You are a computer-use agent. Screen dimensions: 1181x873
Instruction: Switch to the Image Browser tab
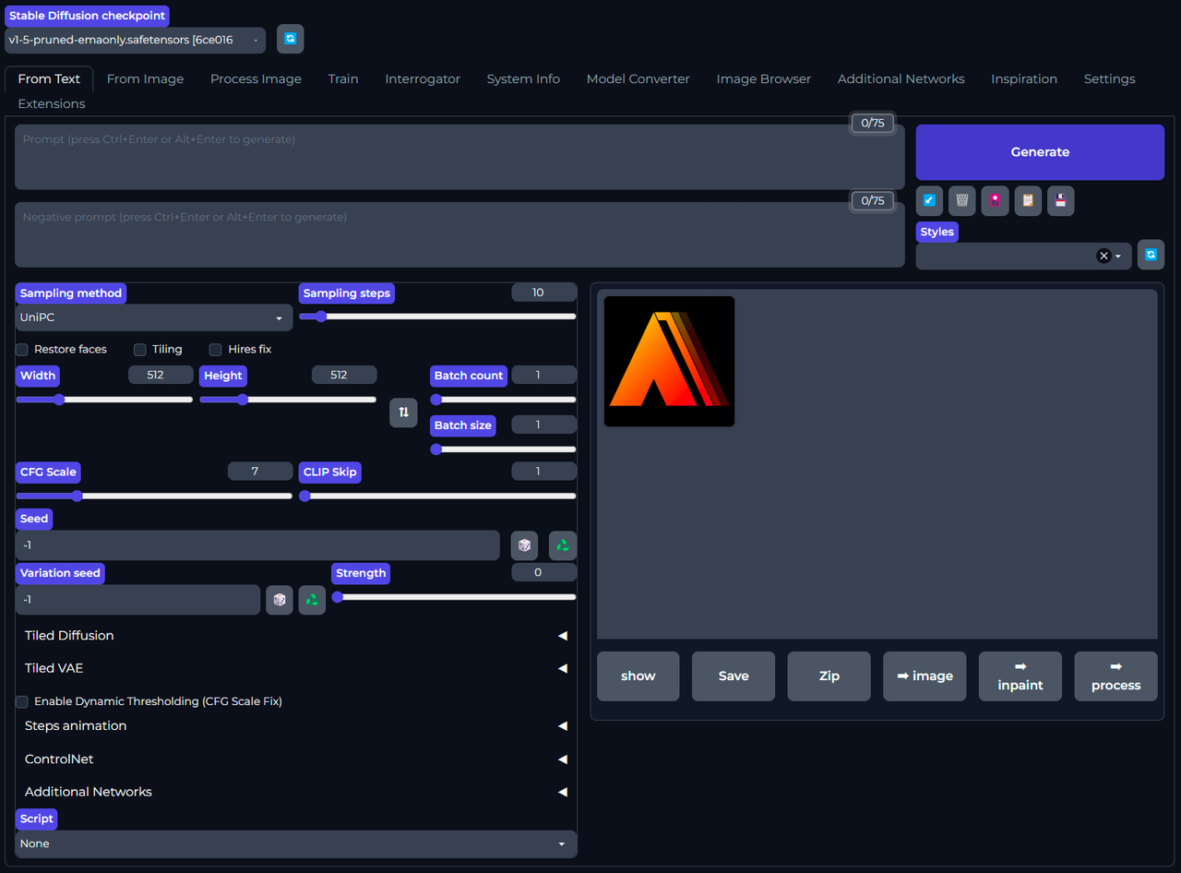pos(763,79)
